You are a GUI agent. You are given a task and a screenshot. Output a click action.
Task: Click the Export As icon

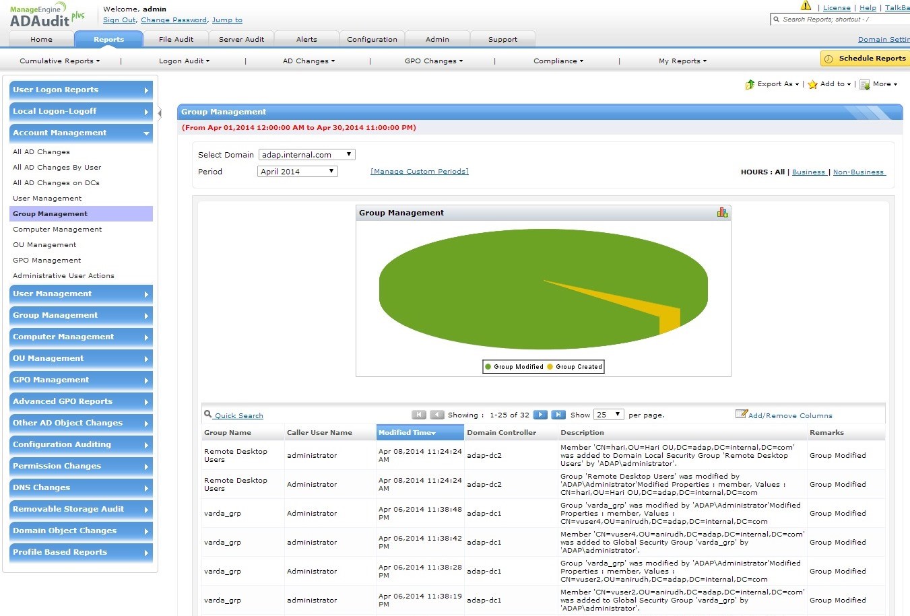click(x=750, y=84)
